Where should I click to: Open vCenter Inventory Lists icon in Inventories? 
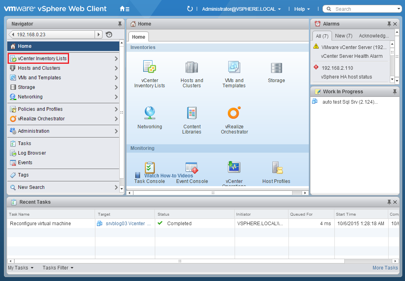(x=150, y=67)
